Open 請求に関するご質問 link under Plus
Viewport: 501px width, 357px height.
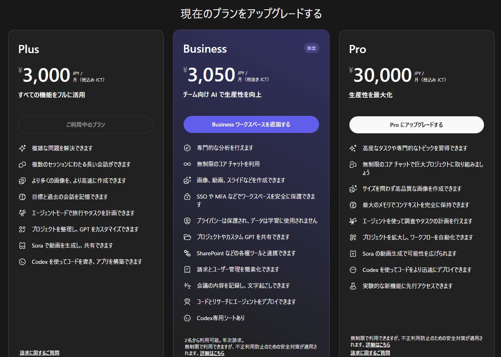coord(39,353)
